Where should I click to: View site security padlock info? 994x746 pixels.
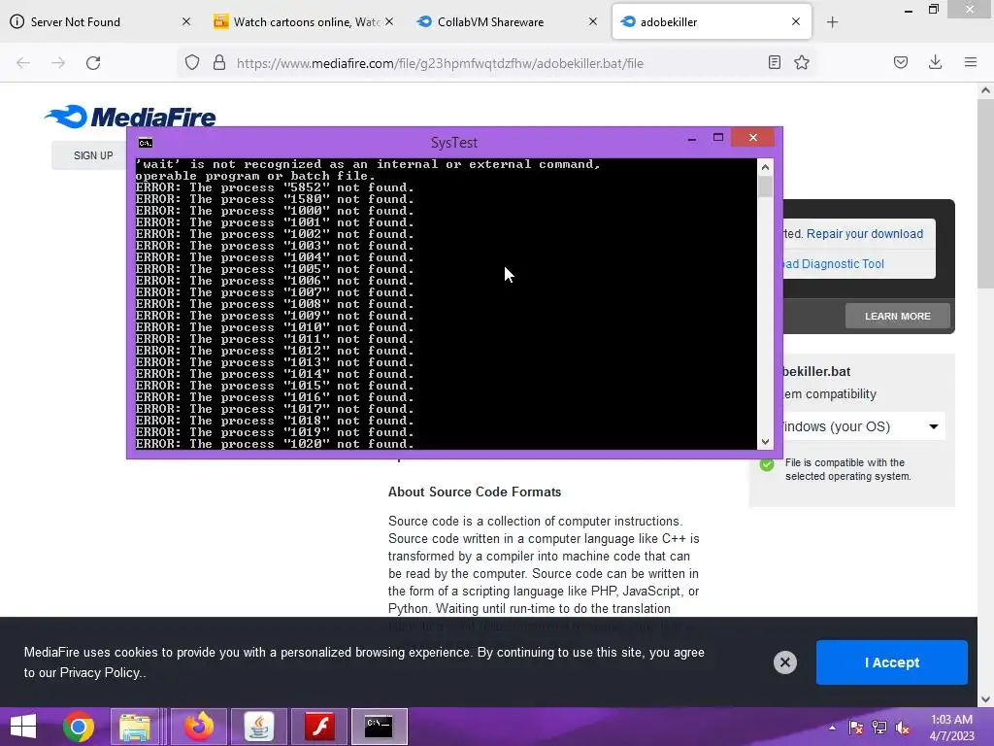tap(219, 63)
